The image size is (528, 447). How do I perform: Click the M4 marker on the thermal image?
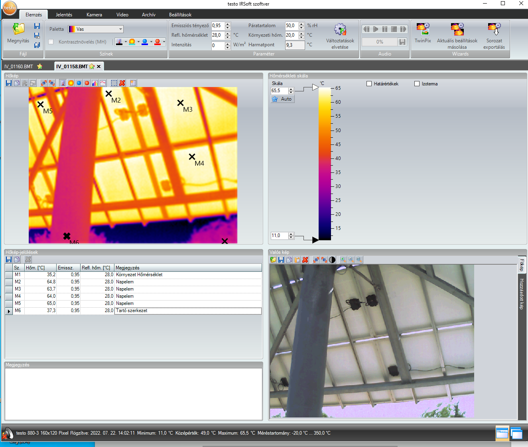point(192,157)
